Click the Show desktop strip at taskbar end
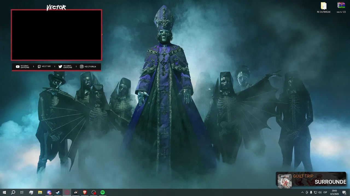 click(349, 192)
